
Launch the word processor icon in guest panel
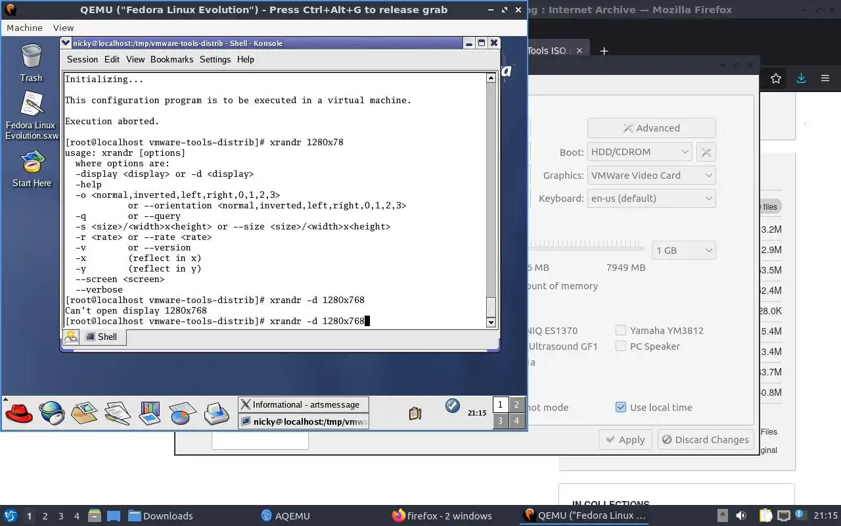pos(117,413)
